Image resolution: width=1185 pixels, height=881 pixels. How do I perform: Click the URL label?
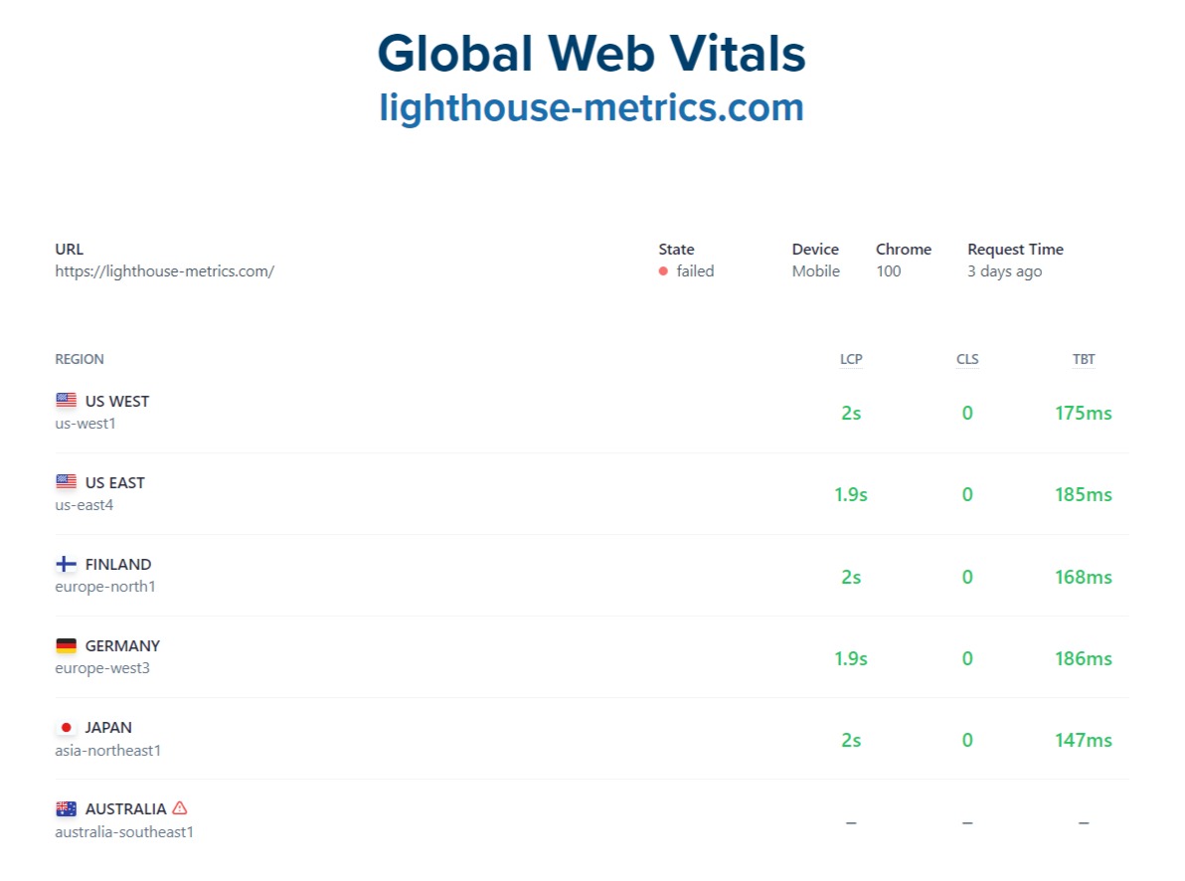pyautogui.click(x=69, y=249)
